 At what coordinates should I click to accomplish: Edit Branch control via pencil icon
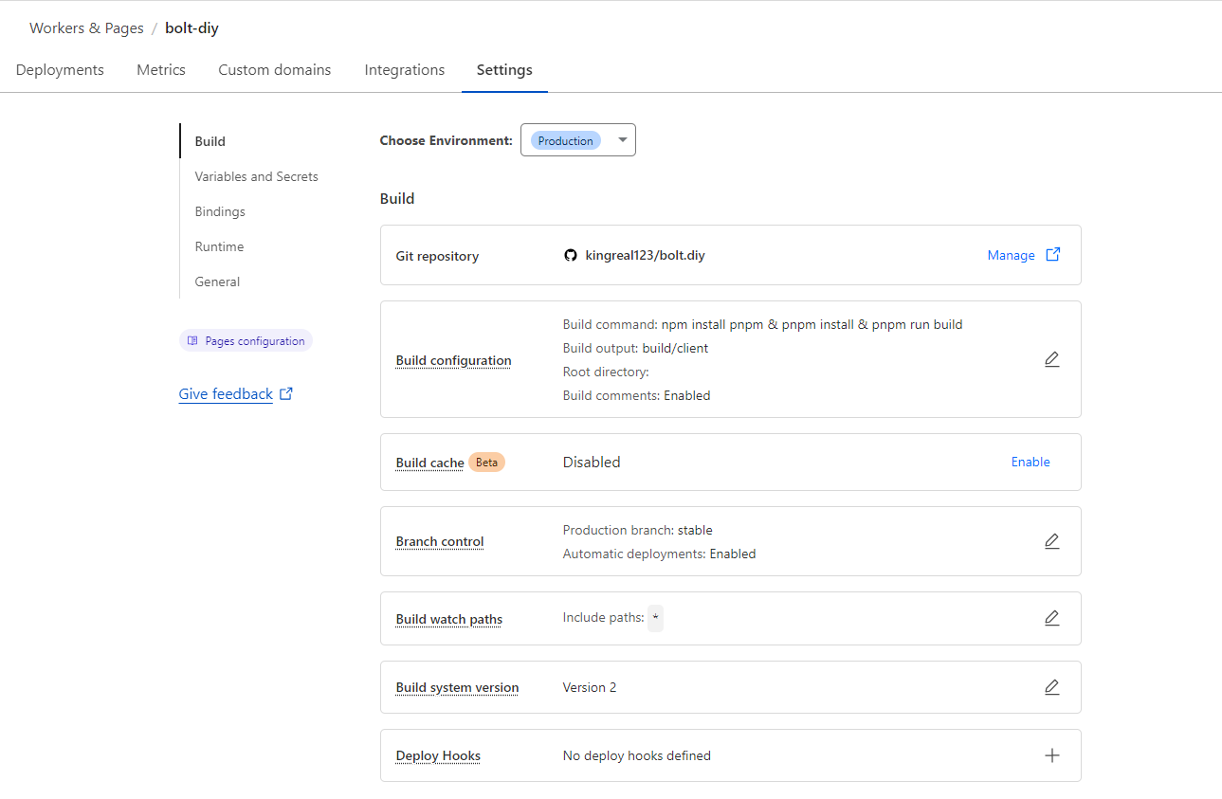1051,541
